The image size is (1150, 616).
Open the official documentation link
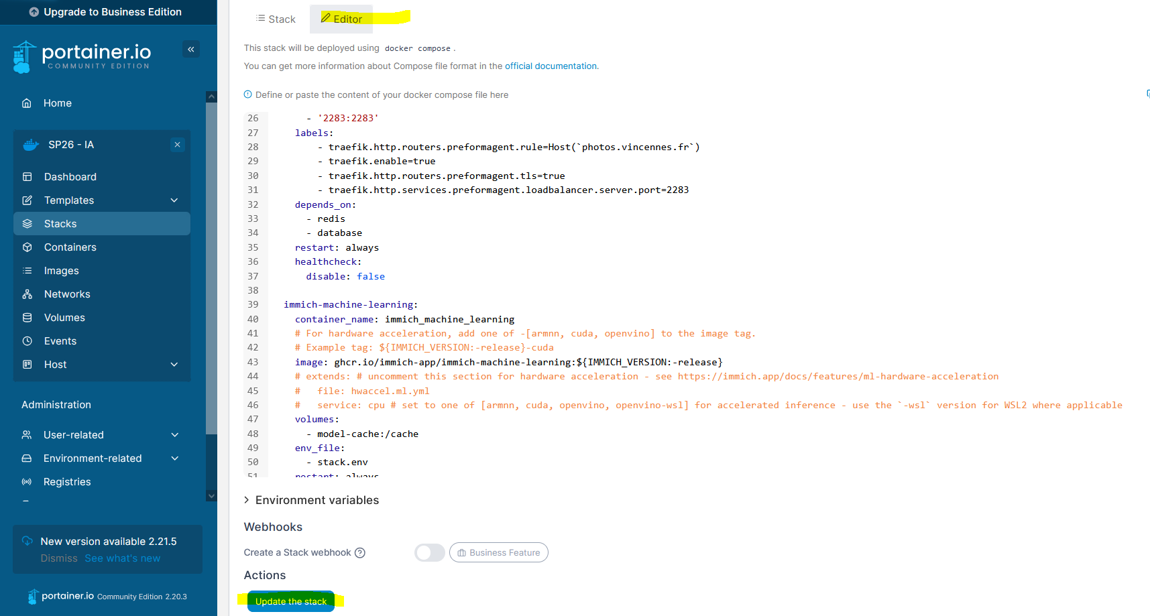pos(551,66)
